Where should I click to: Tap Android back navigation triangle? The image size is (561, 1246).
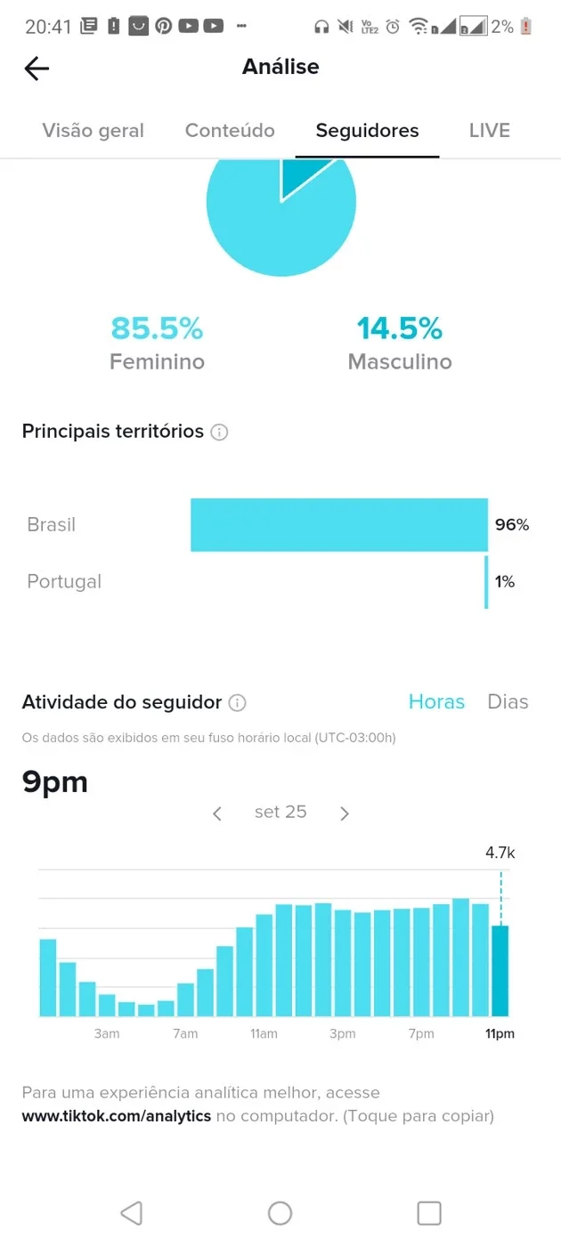pos(131,1212)
